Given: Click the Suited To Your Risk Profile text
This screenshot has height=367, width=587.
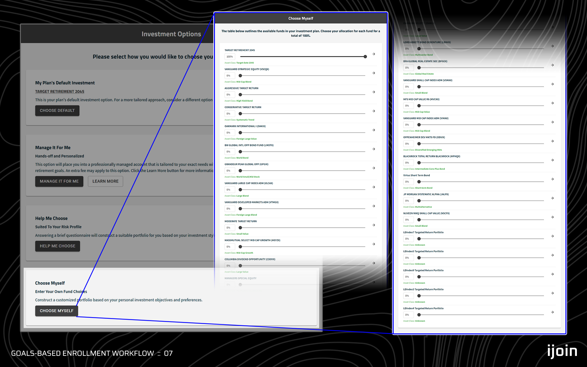Looking at the screenshot, I should (58, 227).
